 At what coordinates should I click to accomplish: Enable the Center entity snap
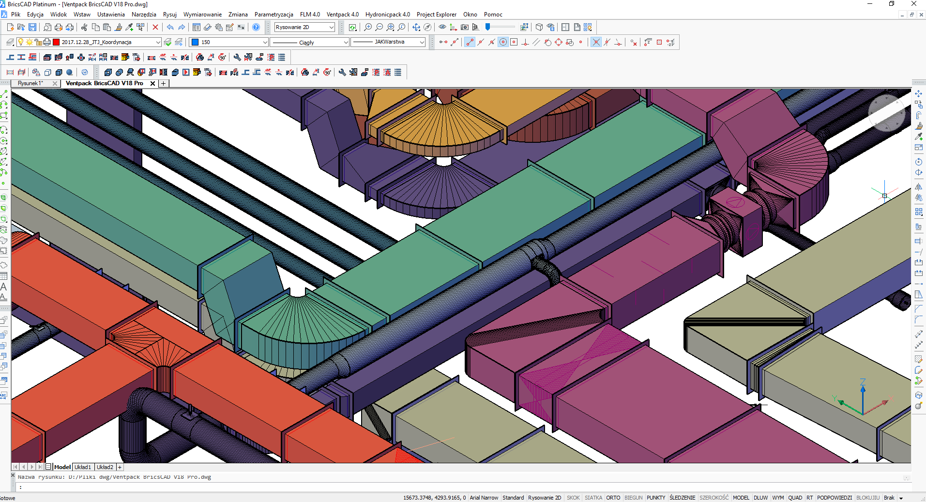tap(503, 42)
